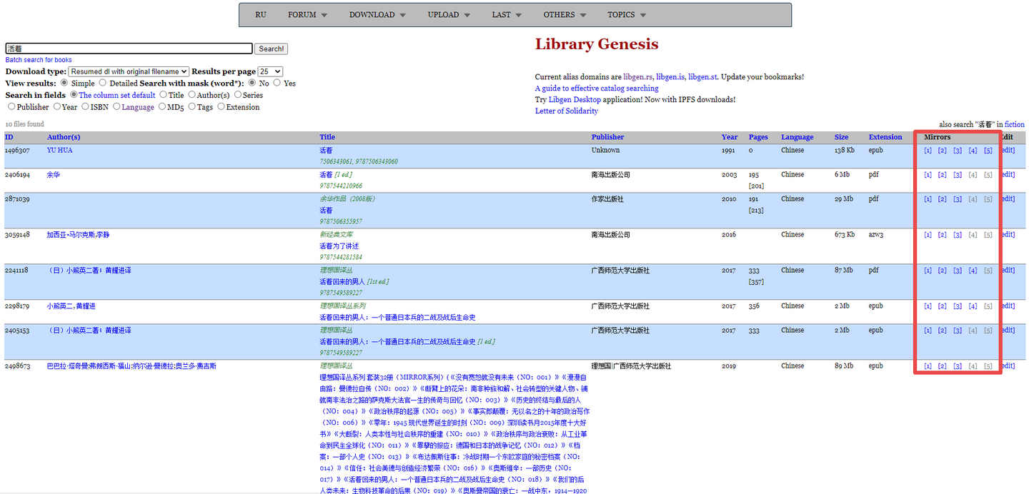
Task: Open mirror [3] for row 2871039
Action: (958, 199)
